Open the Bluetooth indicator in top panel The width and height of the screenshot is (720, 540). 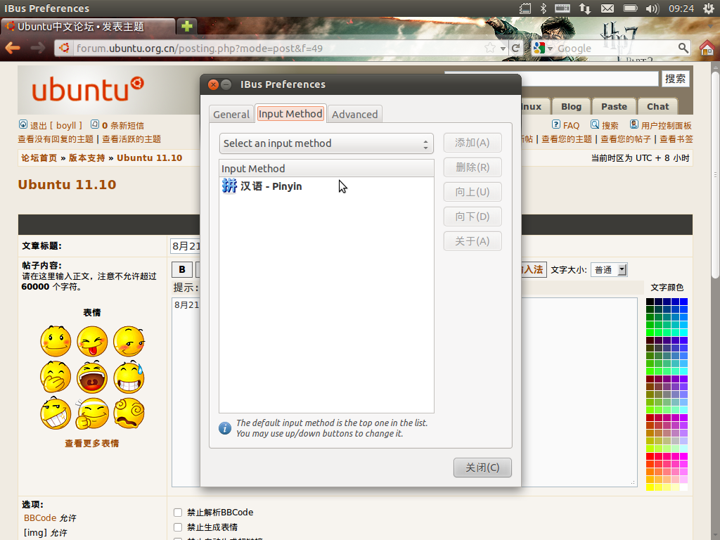coord(544,8)
